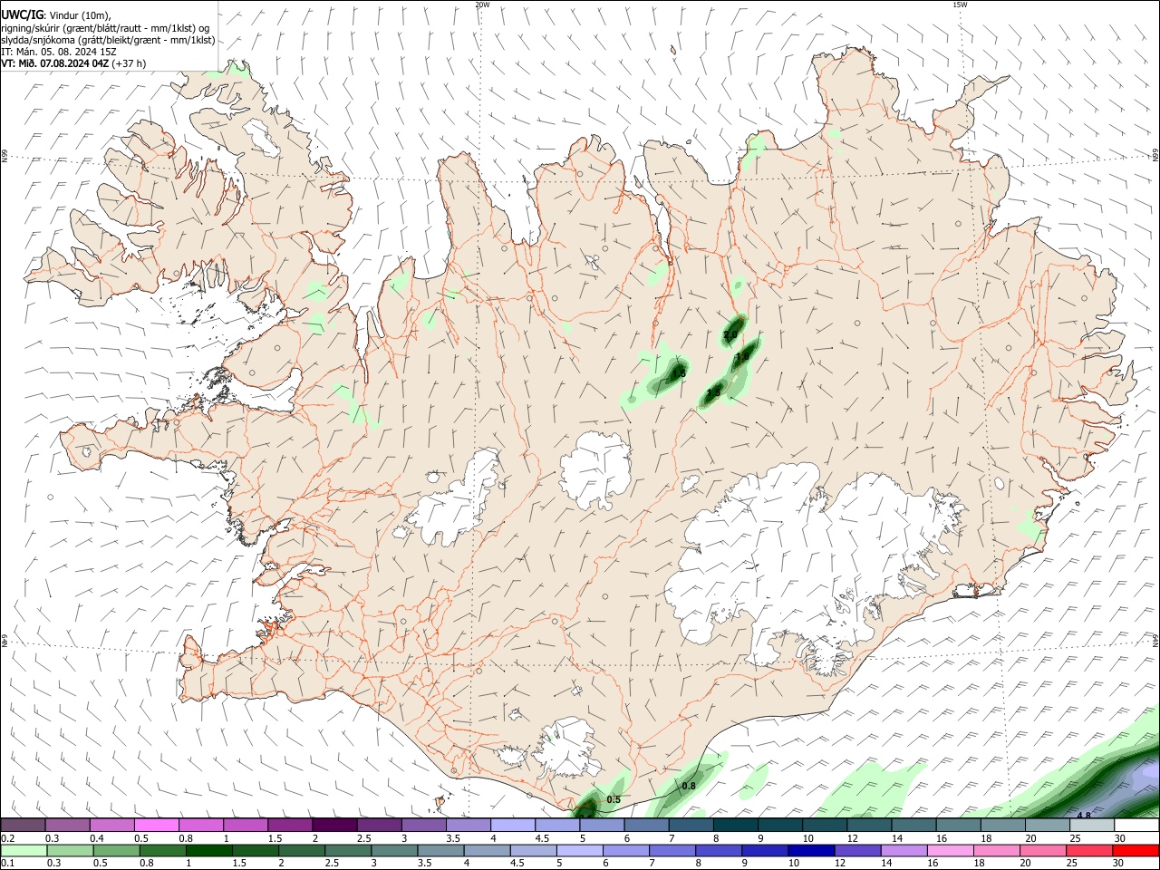Click the darkest purple 2 mm swatch in snow legend
Viewport: 1160px width, 870px height.
[x=334, y=826]
